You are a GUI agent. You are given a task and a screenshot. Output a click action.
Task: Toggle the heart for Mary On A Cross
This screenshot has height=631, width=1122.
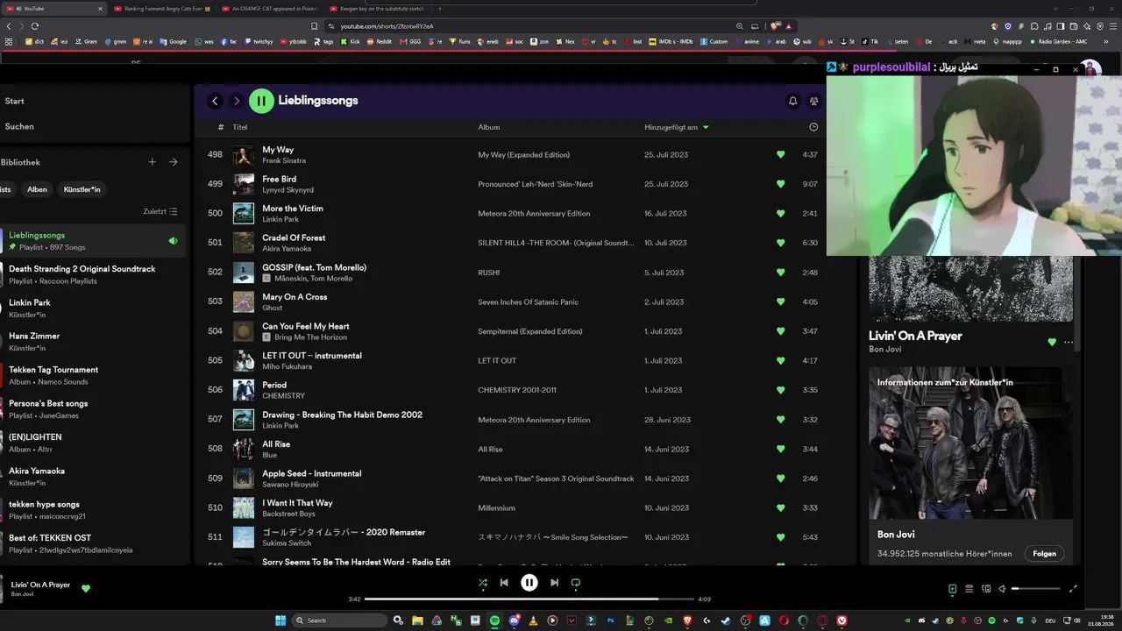[781, 302]
